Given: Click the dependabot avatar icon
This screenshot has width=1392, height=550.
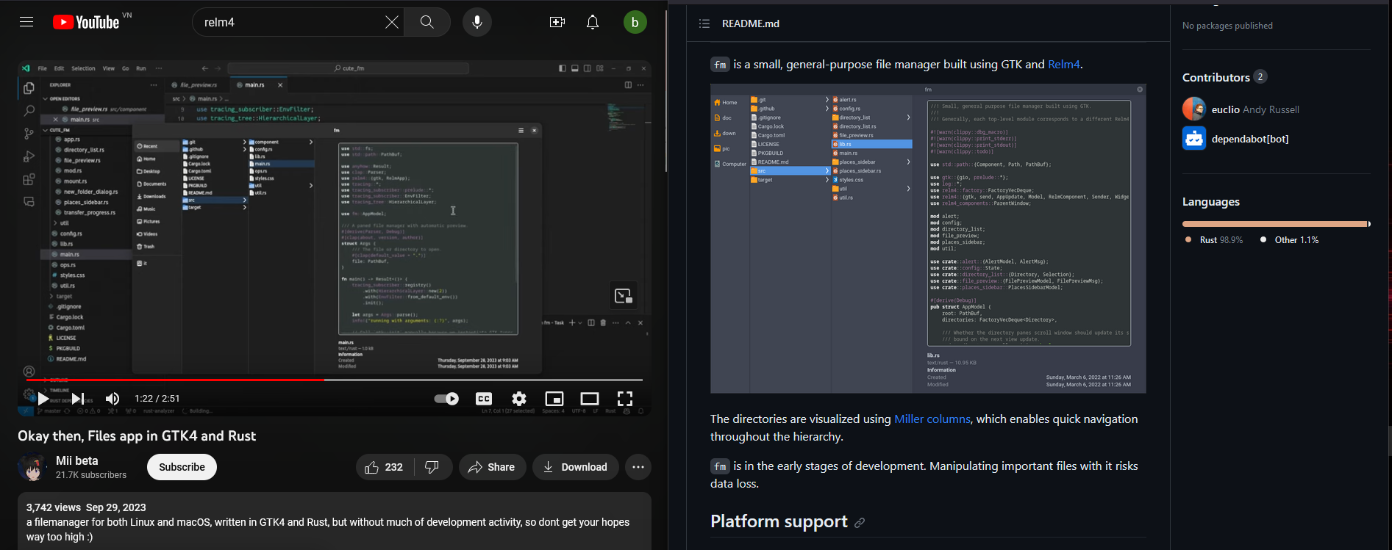Looking at the screenshot, I should click(1194, 138).
